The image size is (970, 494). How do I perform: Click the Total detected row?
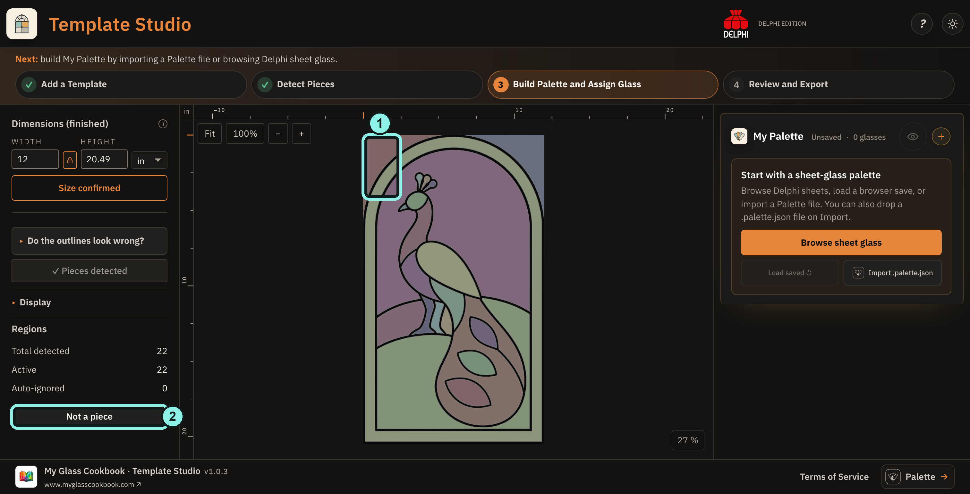pos(89,351)
